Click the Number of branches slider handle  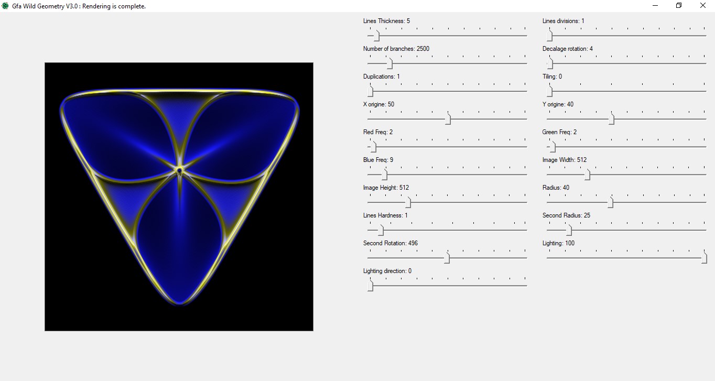click(x=389, y=63)
